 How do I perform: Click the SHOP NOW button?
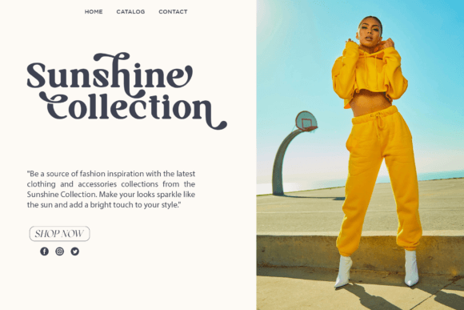[x=59, y=234]
